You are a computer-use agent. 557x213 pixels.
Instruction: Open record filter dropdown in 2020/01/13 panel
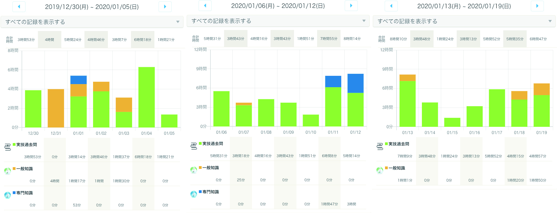(464, 21)
